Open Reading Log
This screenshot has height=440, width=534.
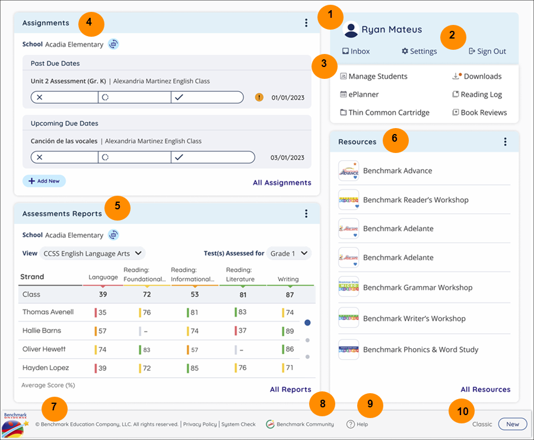pos(477,94)
